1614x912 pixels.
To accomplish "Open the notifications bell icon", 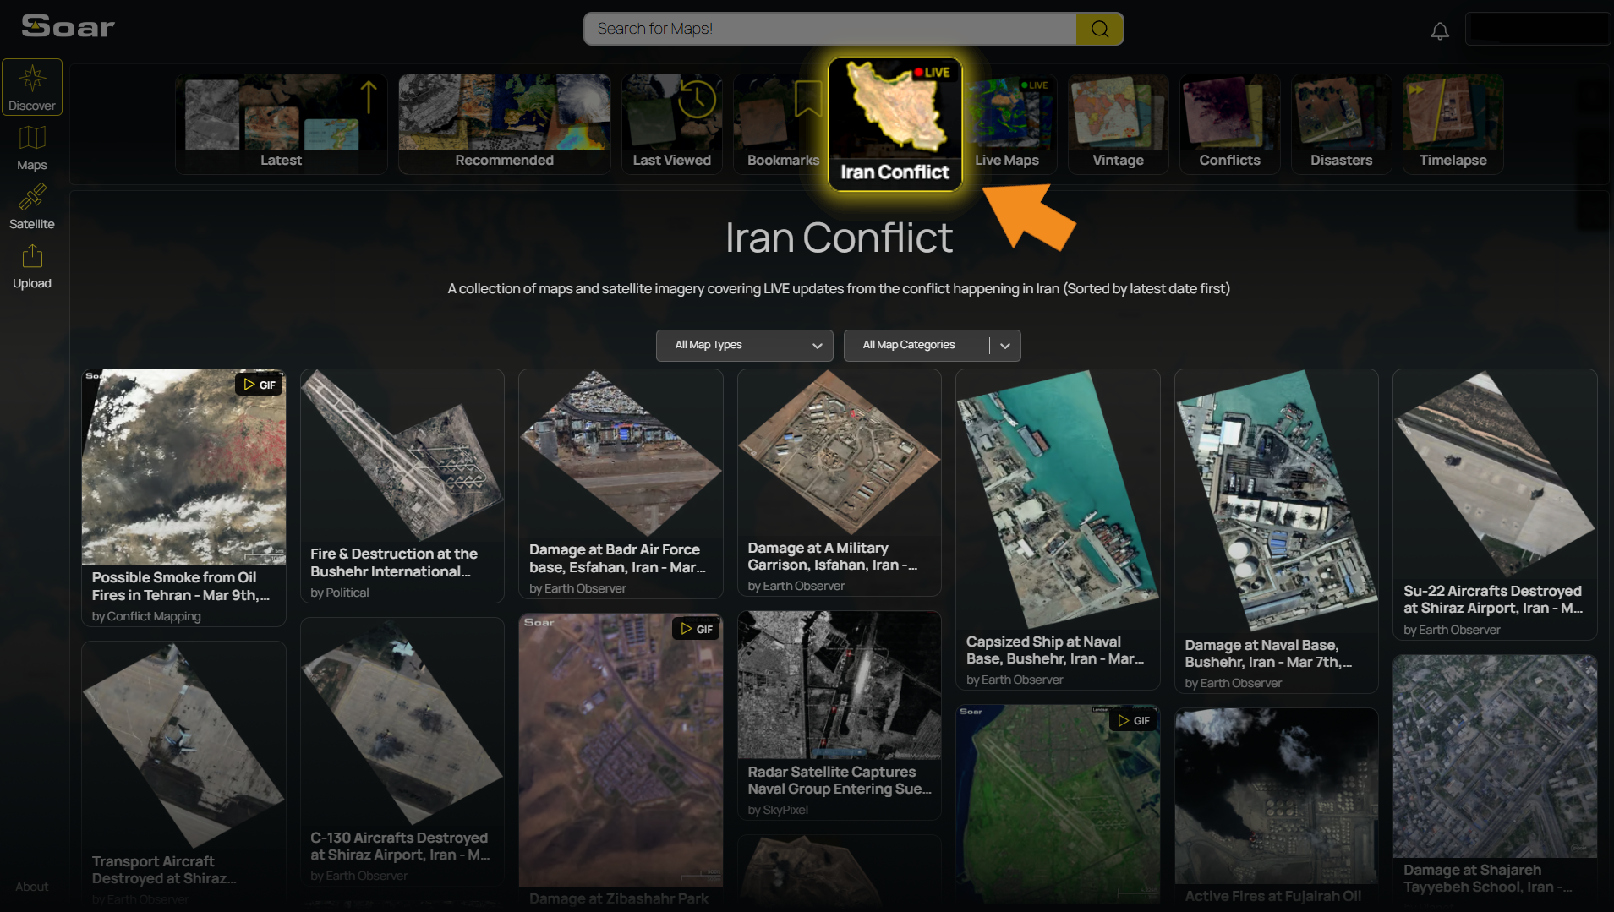I will click(x=1440, y=30).
